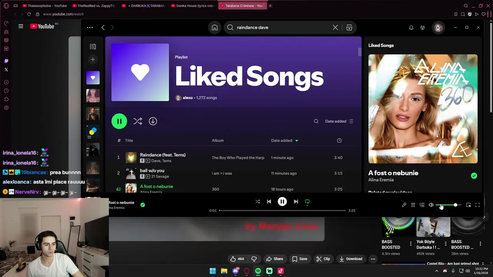Sort by the Title column header
Screen dimensions: 493x277
point(129,140)
